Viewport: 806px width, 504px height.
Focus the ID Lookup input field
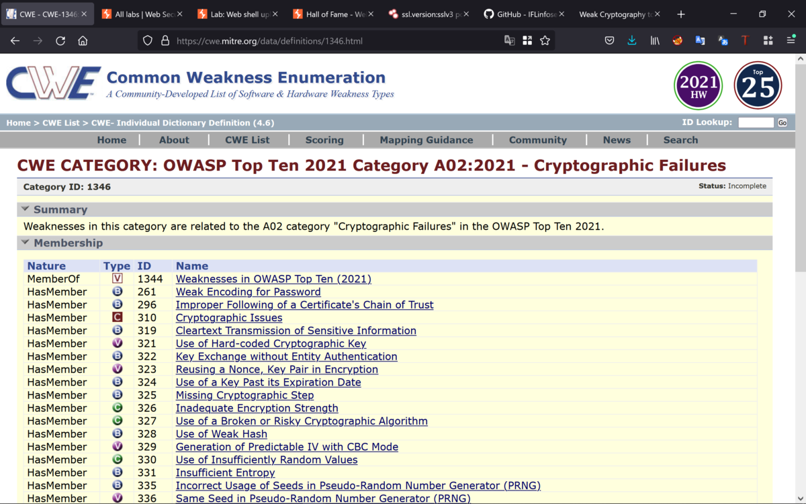tap(756, 122)
